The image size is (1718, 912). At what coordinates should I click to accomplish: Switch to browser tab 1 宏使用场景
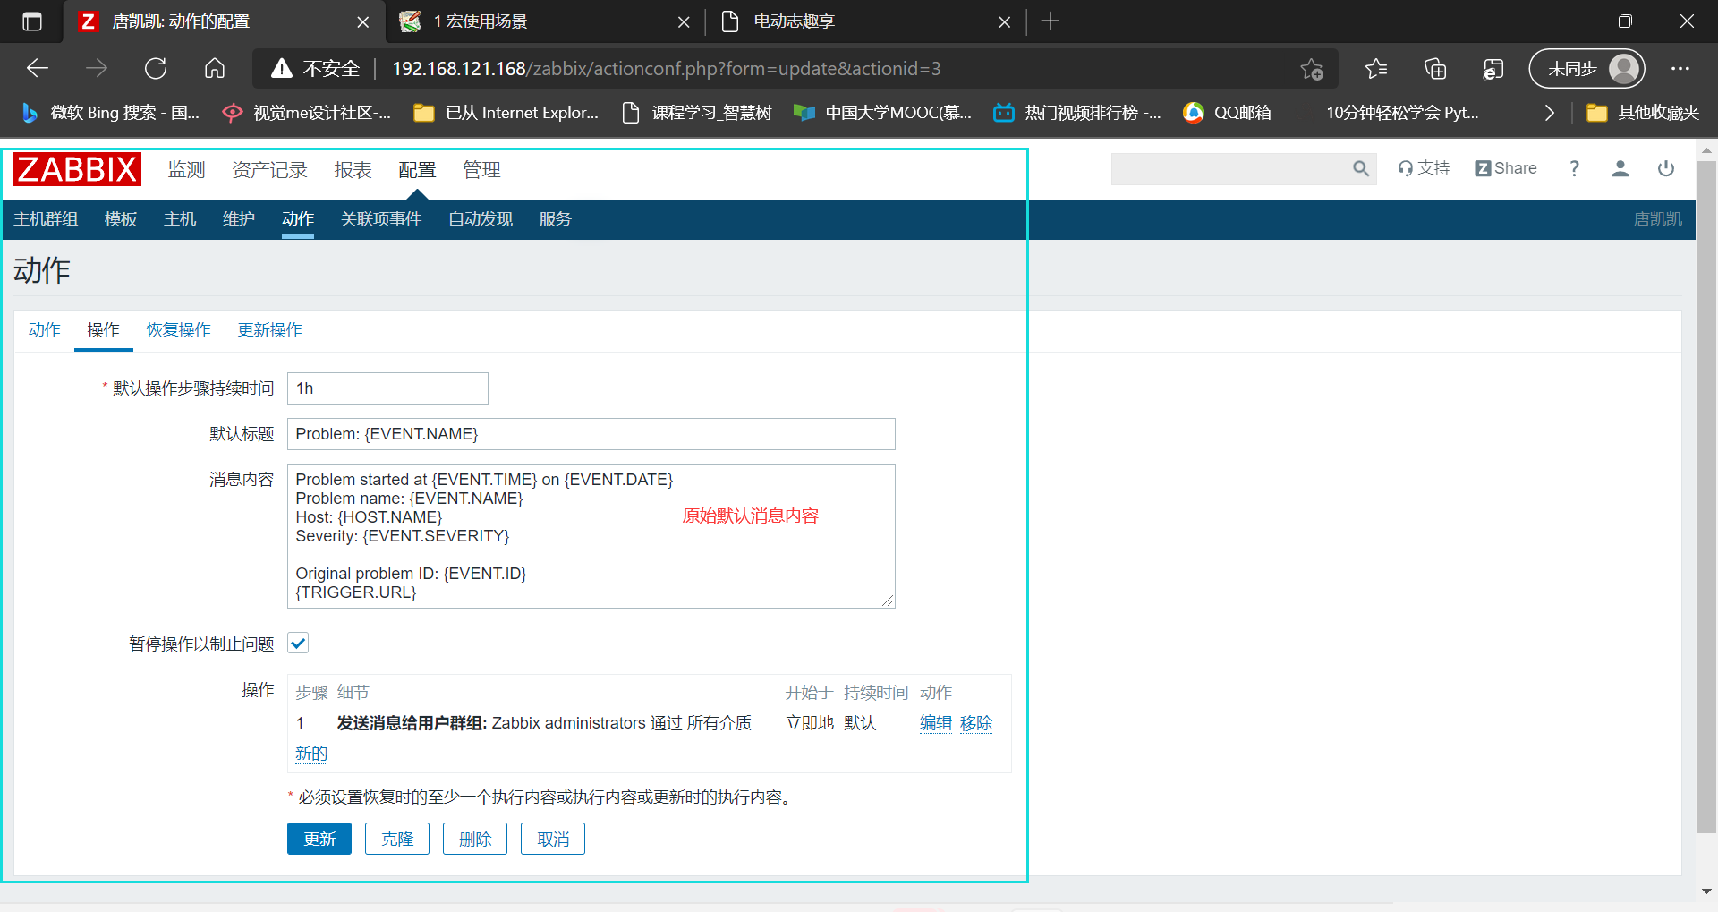546,21
